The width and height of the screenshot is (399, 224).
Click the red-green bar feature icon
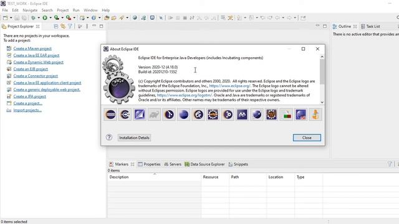[286, 114]
